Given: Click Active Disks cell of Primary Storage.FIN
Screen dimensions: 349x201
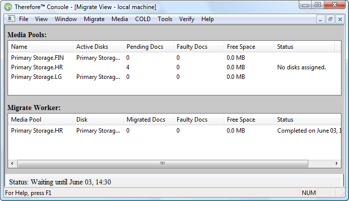Looking at the screenshot, I should (x=98, y=58).
